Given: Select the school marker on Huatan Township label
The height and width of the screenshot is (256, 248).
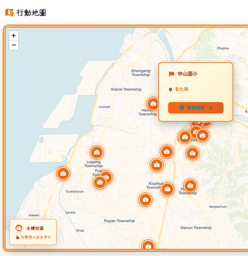Looking at the screenshot, I should point(190,186).
